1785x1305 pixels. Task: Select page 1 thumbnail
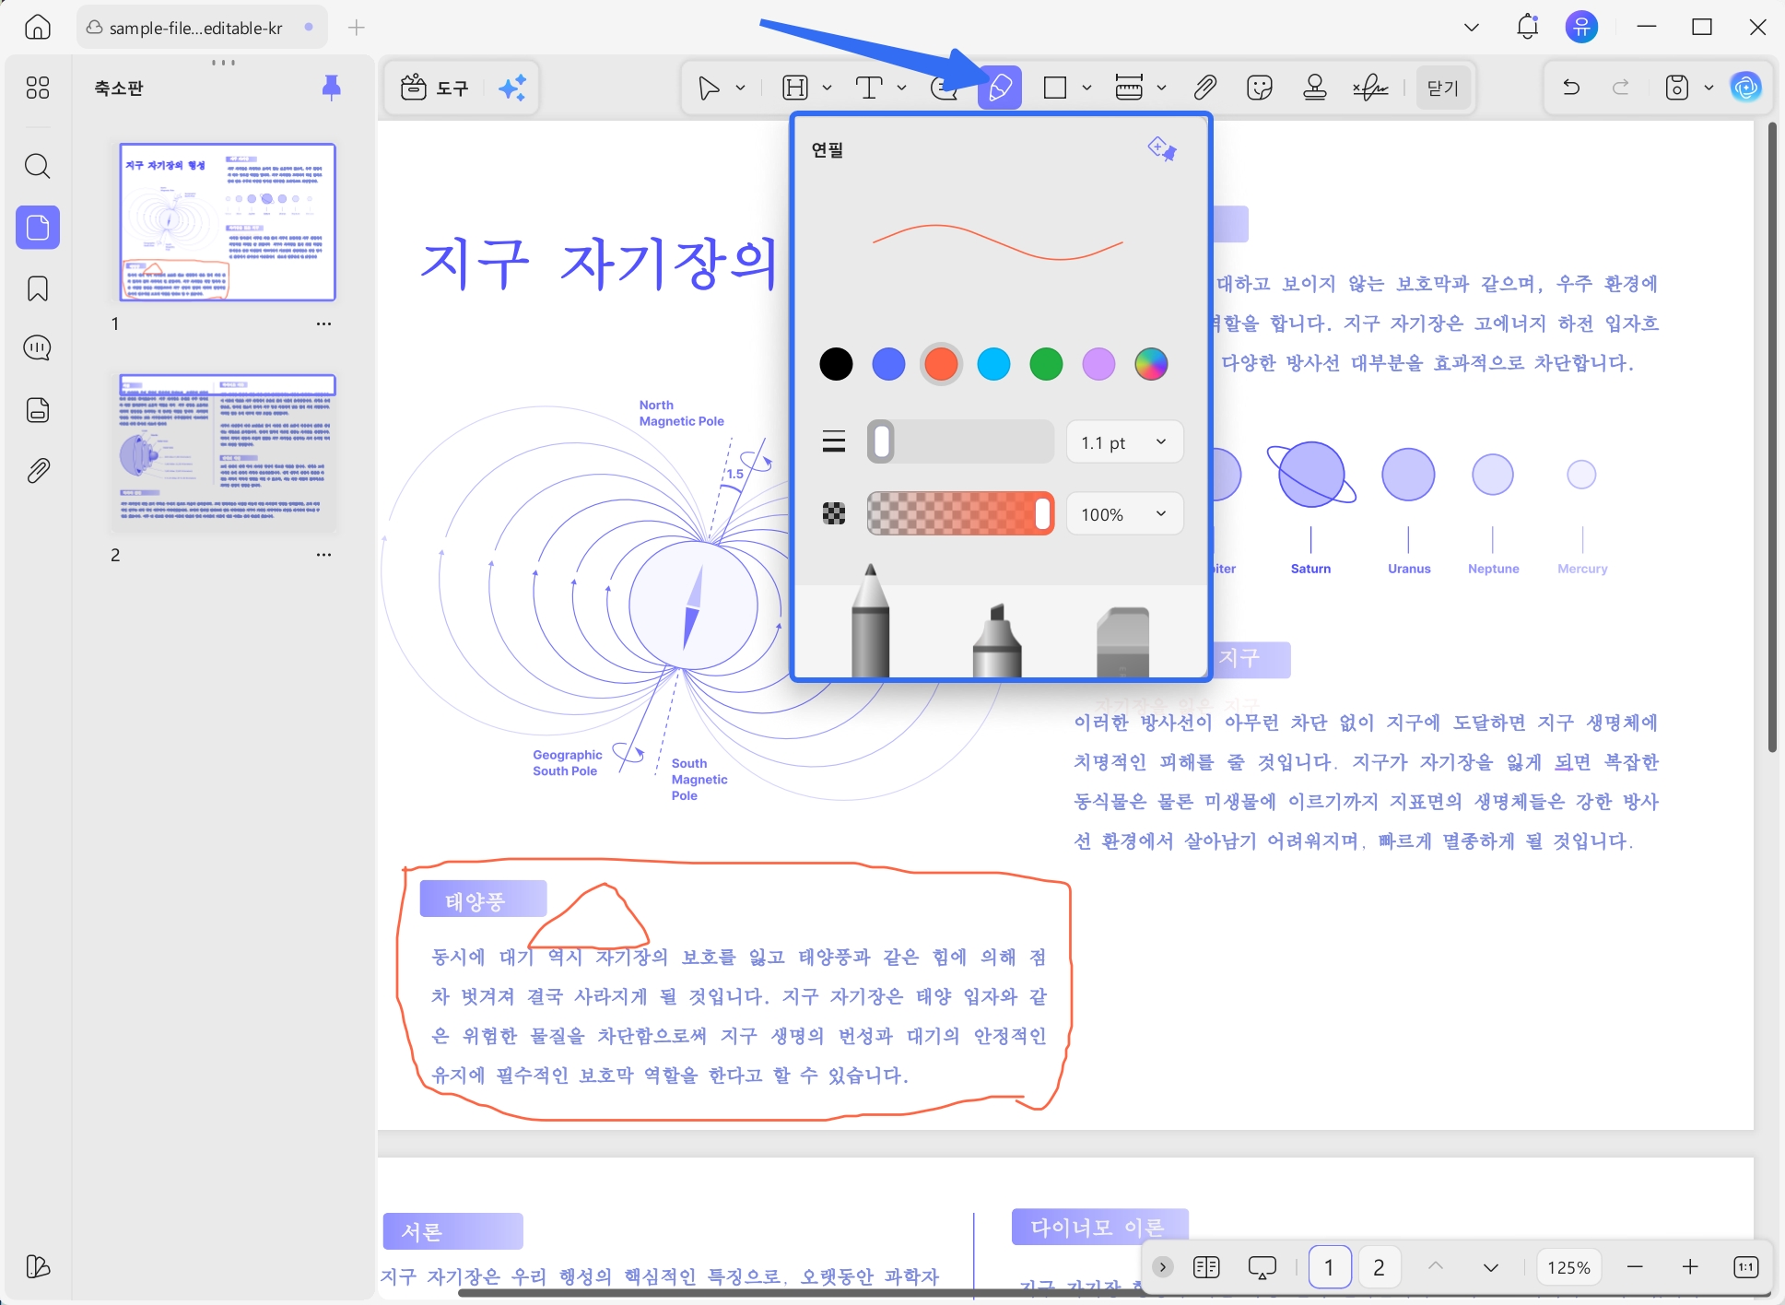click(x=227, y=222)
